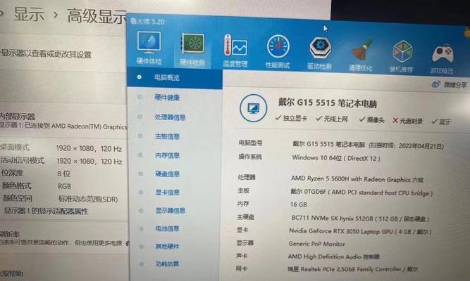
Task: Click the 8 位 bit depth value in Settings
Action: (x=63, y=174)
